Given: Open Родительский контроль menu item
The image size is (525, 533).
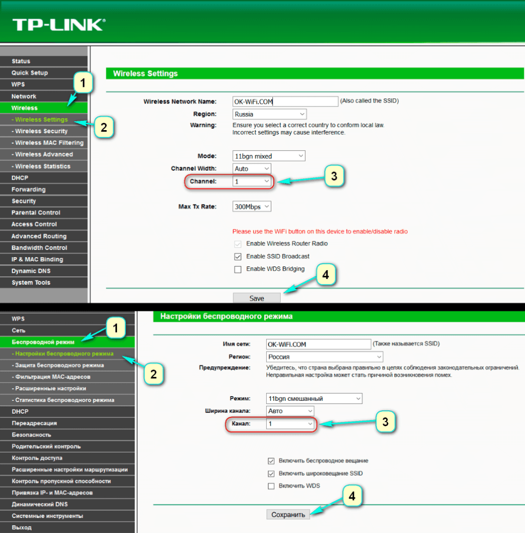Looking at the screenshot, I should click(x=46, y=447).
